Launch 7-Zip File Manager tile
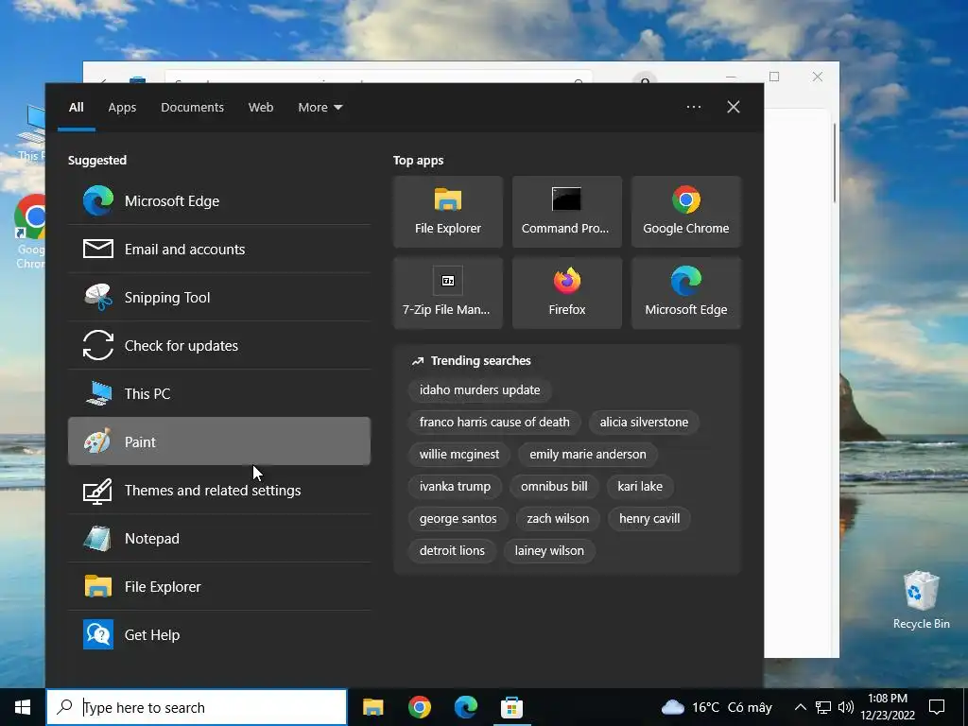Image resolution: width=968 pixels, height=726 pixels. point(447,293)
